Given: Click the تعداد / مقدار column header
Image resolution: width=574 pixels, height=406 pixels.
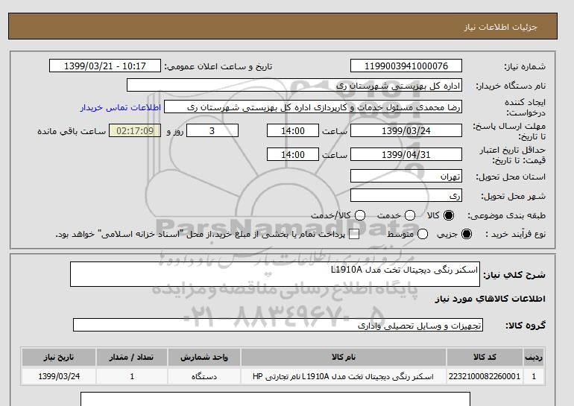Looking at the screenshot, I should [132, 357].
